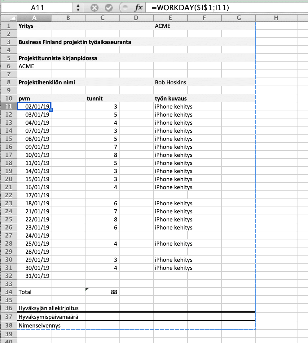Select row 34 header
The image size is (308, 343).
[9, 292]
